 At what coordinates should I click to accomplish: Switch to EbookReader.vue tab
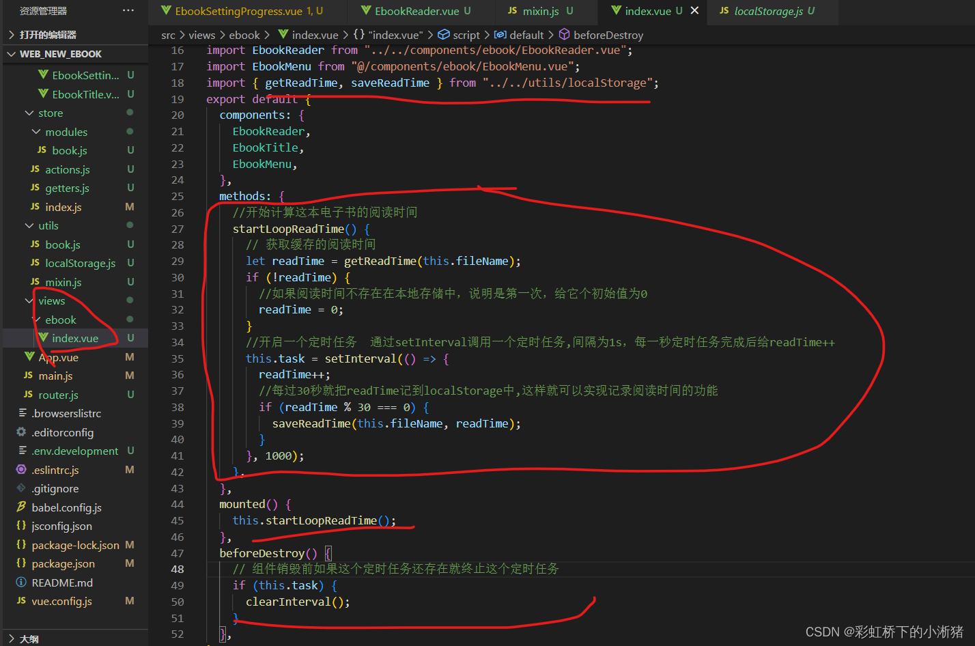416,11
